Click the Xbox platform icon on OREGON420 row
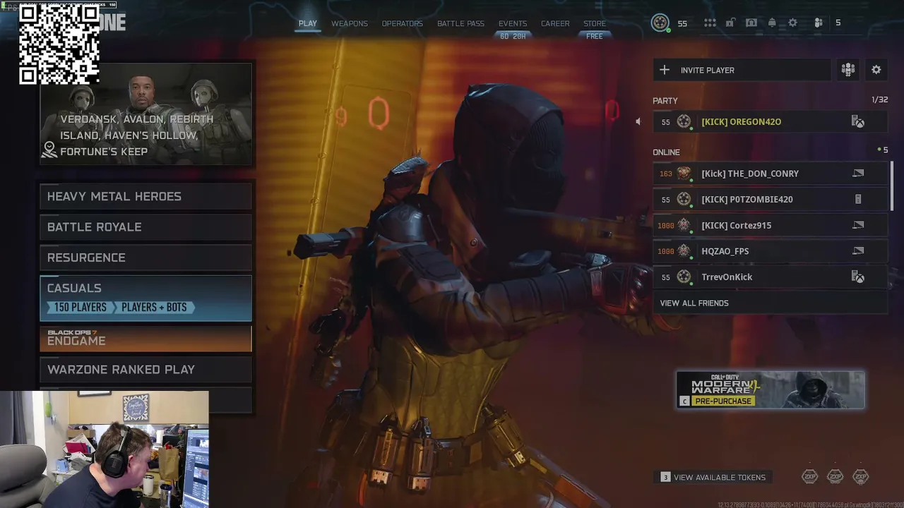The height and width of the screenshot is (508, 904). (858, 121)
